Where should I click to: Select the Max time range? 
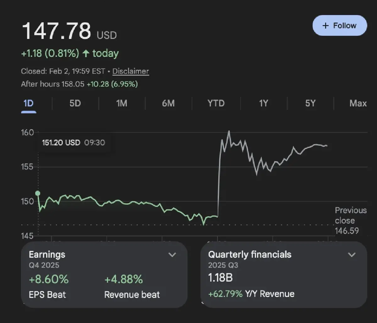358,103
